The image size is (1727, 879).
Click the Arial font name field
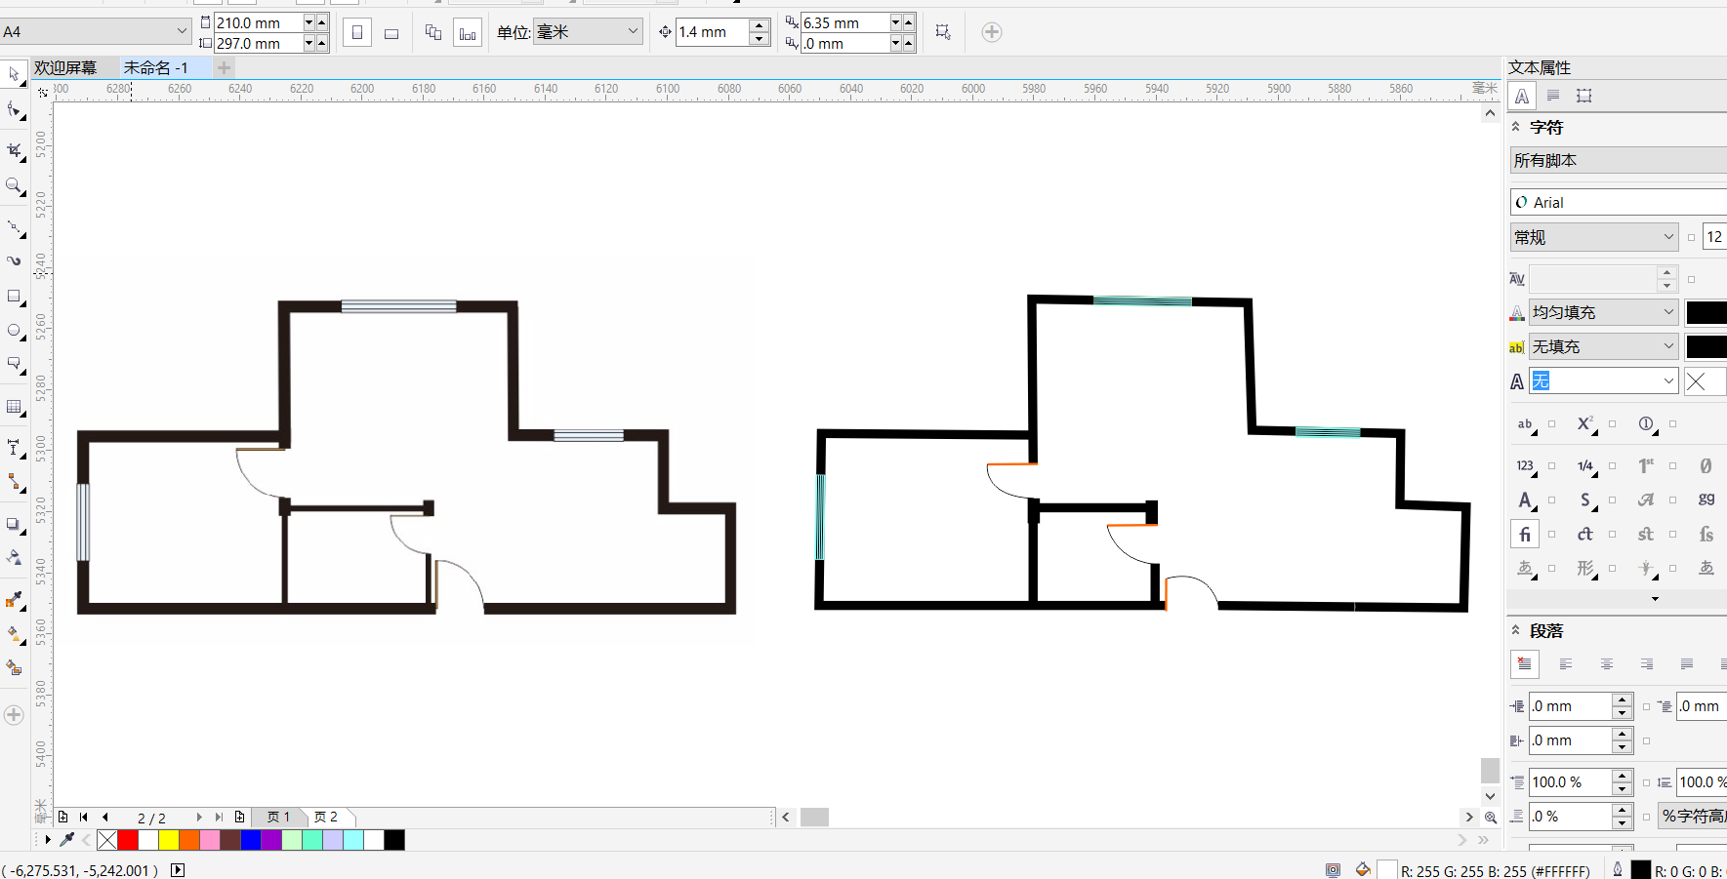click(x=1621, y=202)
